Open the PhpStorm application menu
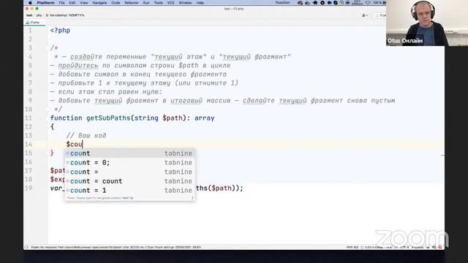468x263 pixels. tap(45, 3)
